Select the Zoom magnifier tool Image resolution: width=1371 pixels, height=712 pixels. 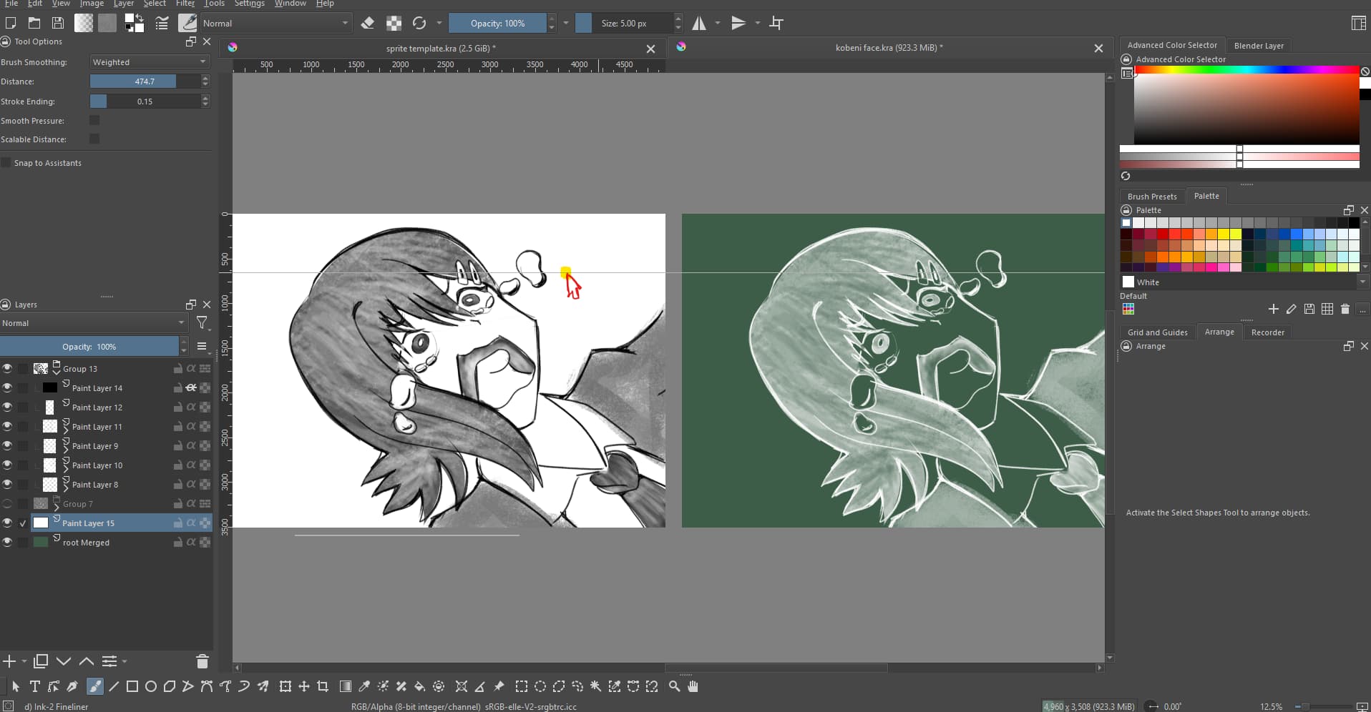click(x=674, y=686)
